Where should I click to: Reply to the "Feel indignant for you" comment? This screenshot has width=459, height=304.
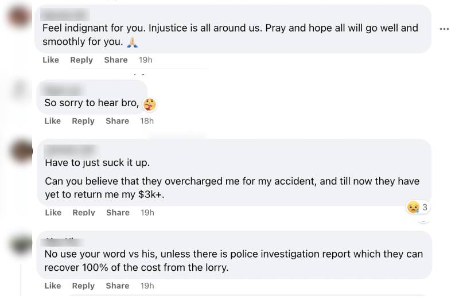(81, 60)
